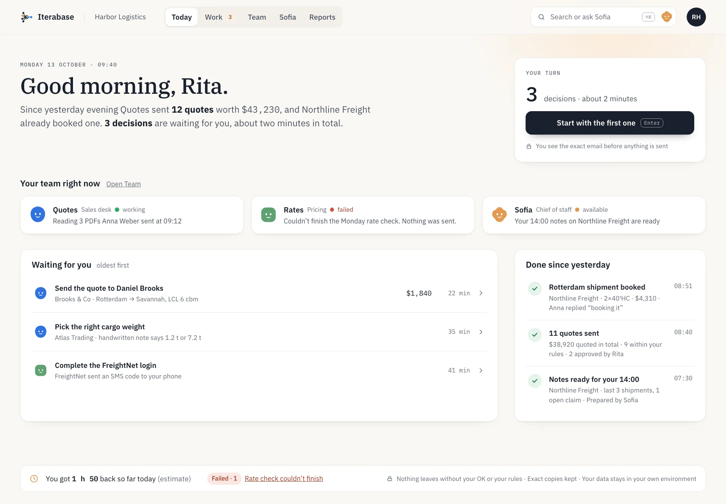
Task: Open Rate check couldn't finish link
Action: [x=284, y=479]
